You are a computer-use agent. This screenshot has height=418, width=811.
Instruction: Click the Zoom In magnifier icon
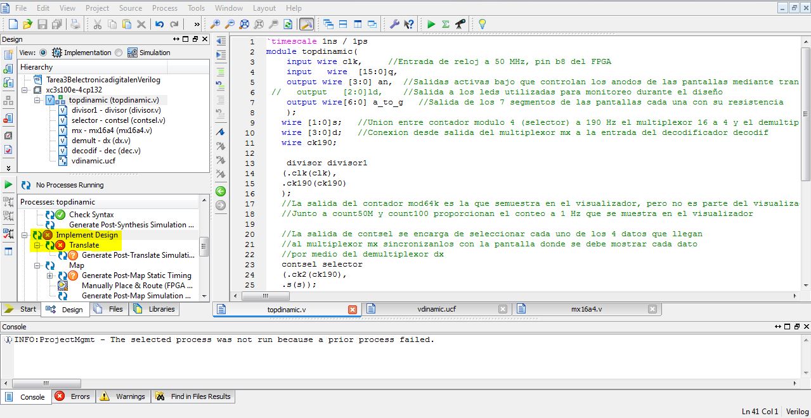coord(215,24)
